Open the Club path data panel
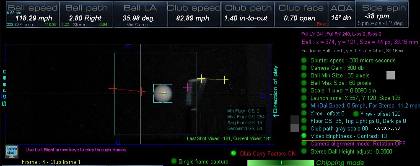 click(x=248, y=15)
